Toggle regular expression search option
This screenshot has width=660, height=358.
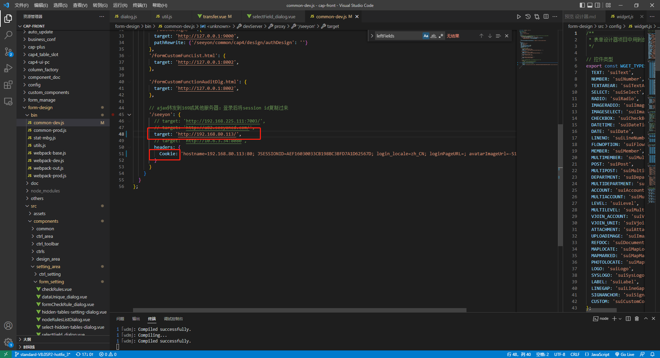441,36
